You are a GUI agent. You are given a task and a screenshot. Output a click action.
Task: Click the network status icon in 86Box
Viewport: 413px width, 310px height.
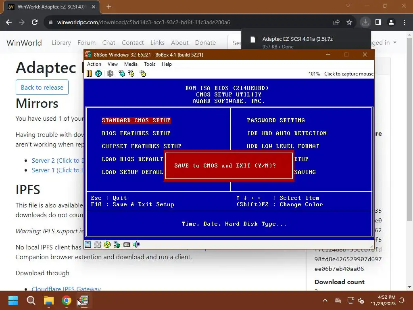click(x=117, y=245)
